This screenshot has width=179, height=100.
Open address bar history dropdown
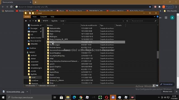(123, 21)
